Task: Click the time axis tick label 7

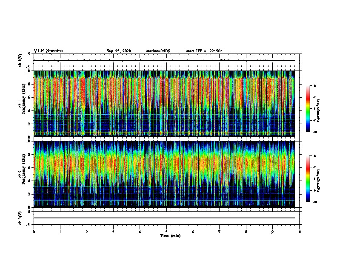Action: [x=220, y=232]
